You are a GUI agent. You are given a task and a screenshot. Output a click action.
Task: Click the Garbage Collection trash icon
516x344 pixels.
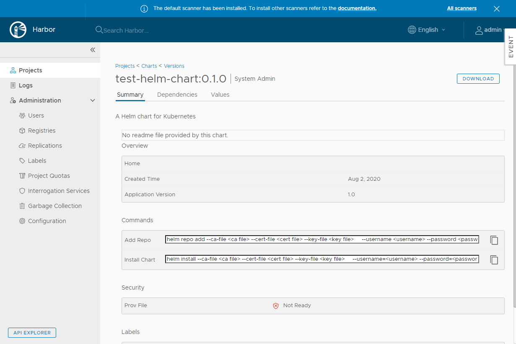pyautogui.click(x=22, y=206)
